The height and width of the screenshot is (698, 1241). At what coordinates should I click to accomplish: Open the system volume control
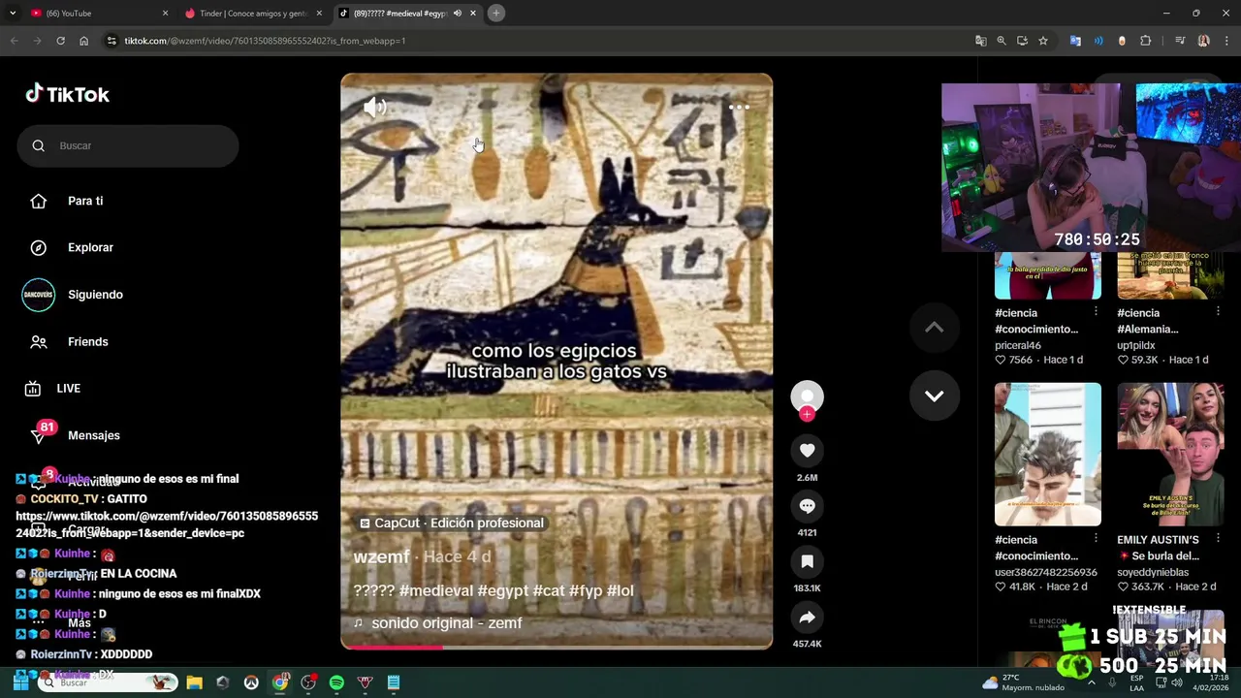click(1176, 682)
